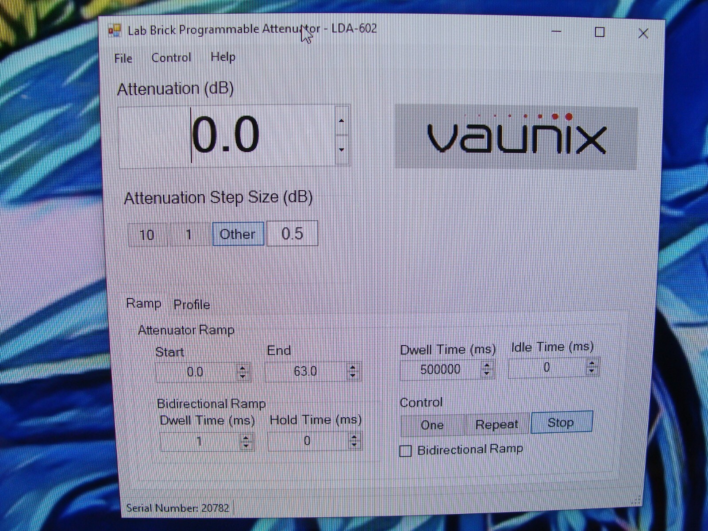Enable the Bidirectional Ramp checkbox
This screenshot has height=531, width=708.
pos(405,451)
